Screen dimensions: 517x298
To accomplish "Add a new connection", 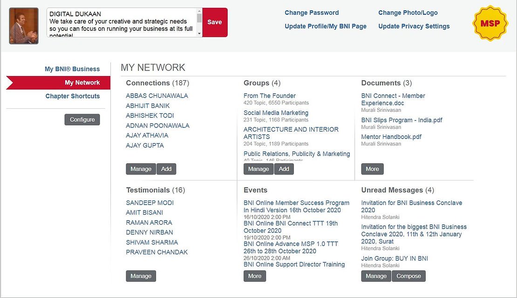I will tap(166, 169).
